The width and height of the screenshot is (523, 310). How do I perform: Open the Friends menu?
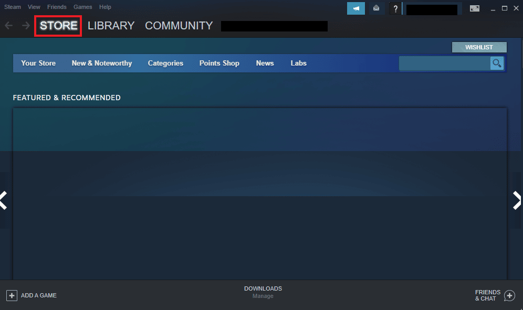coord(56,7)
